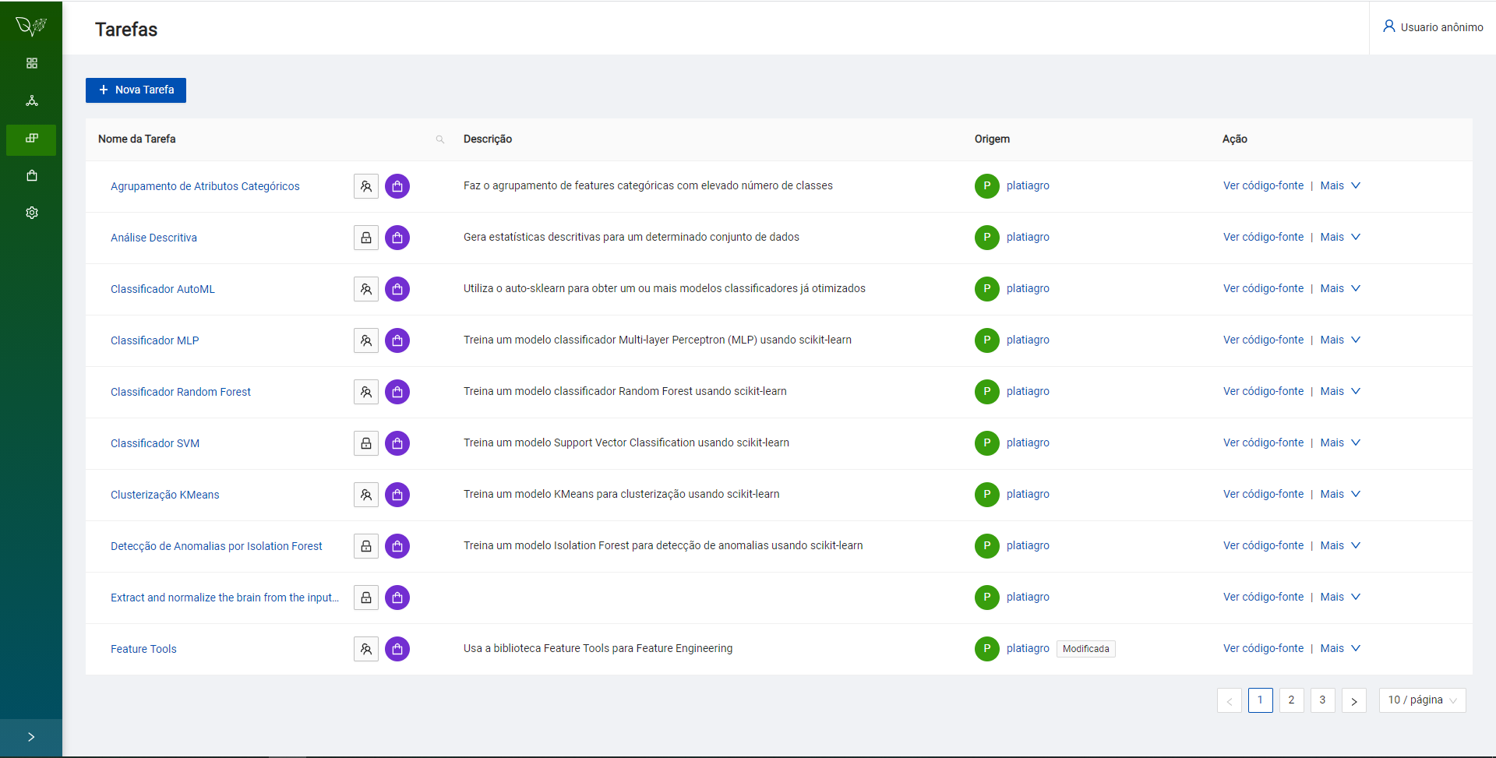Click purple bag icon for Feature Tools

coord(397,649)
